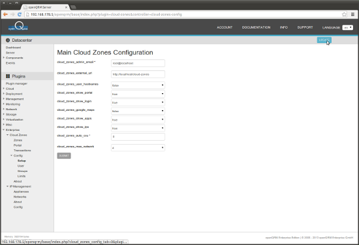
Task: Select Limits under Config
Action: click(x=22, y=176)
